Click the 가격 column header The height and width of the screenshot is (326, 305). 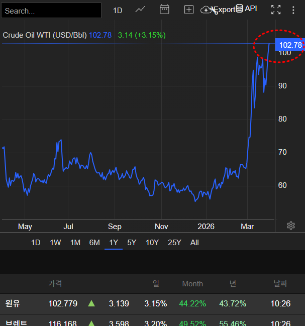(x=55, y=283)
